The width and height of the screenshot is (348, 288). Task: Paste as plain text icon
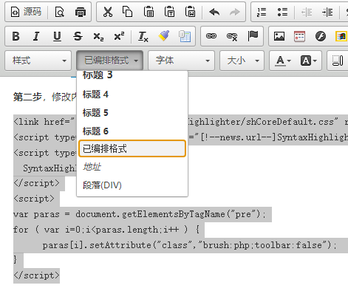click(x=170, y=12)
